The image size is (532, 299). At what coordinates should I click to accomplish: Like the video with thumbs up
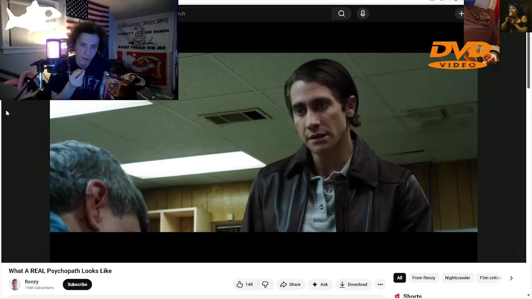click(245, 284)
